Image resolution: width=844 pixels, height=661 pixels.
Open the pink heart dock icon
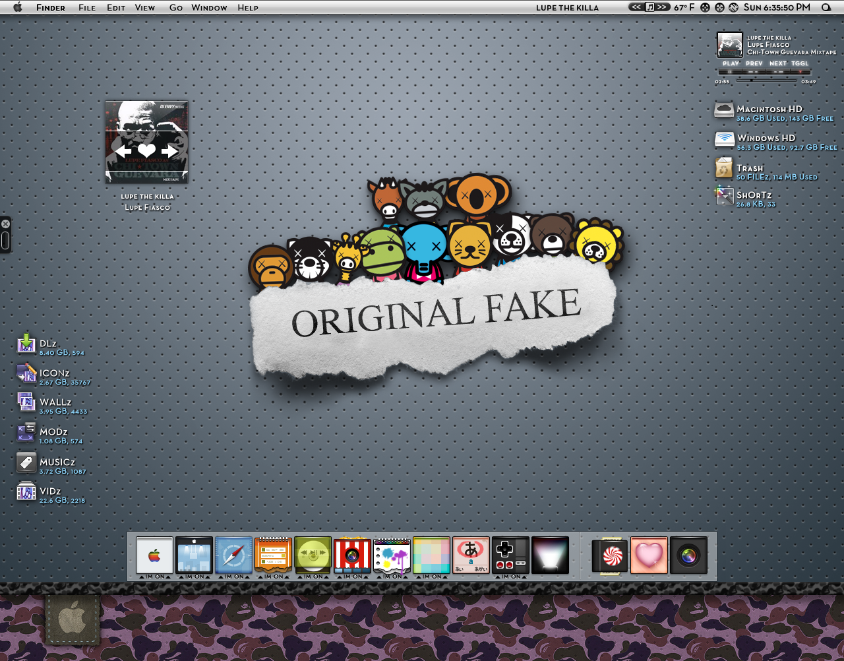click(649, 555)
